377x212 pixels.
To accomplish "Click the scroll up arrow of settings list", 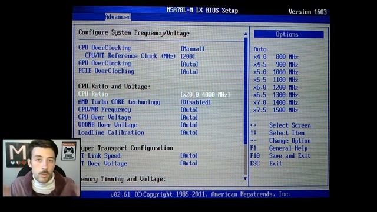I will (246, 34).
